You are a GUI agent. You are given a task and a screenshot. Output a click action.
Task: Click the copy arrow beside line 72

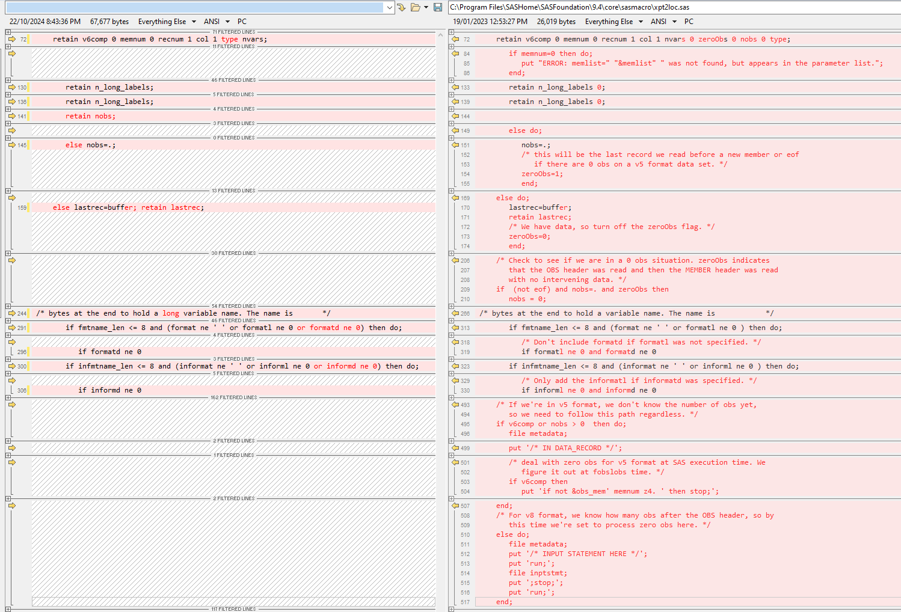click(x=11, y=38)
